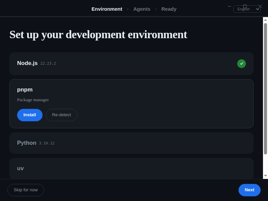Go to the Agents step

pos(142,9)
